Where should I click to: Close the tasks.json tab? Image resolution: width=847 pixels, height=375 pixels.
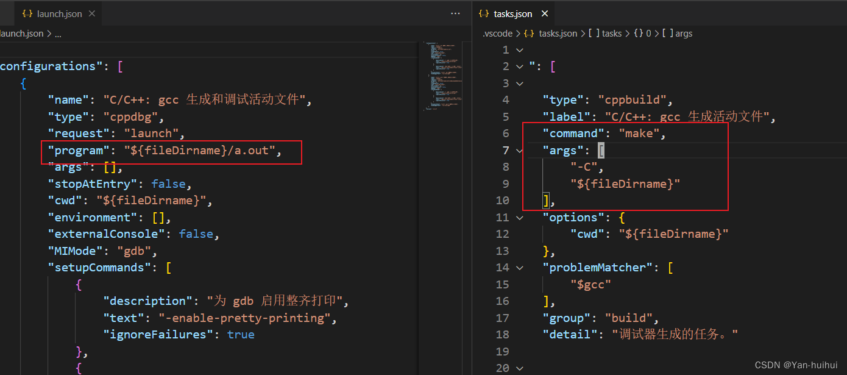tap(544, 13)
